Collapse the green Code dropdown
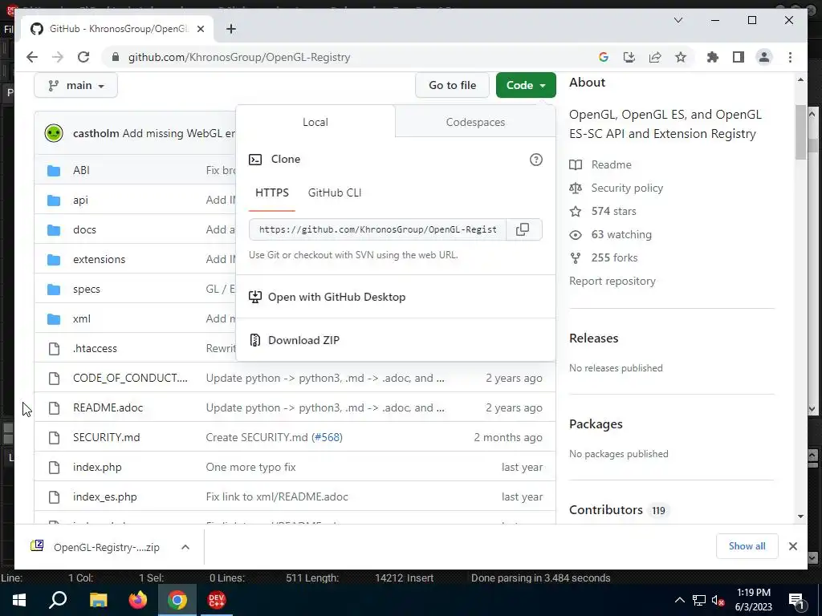This screenshot has height=616, width=822. [x=526, y=85]
